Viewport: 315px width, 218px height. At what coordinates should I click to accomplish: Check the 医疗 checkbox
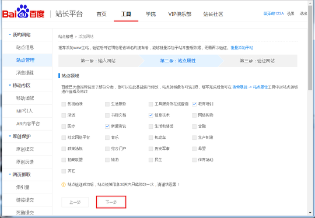click(64, 126)
